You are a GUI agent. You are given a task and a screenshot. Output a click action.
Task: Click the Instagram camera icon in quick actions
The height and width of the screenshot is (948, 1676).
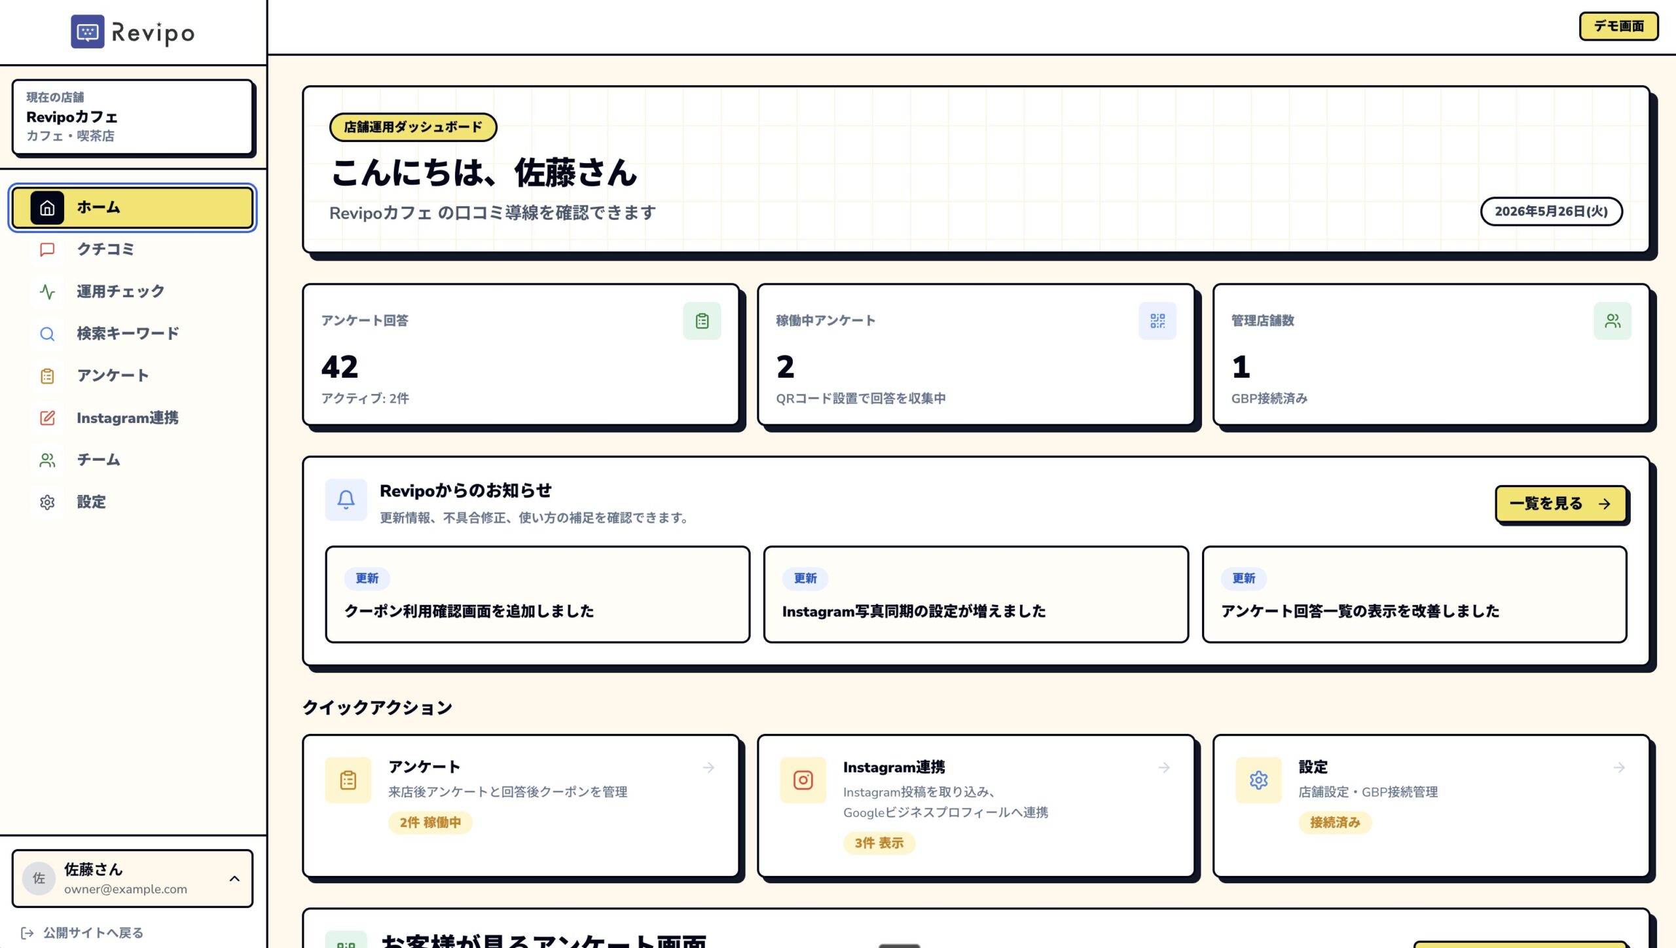803,780
